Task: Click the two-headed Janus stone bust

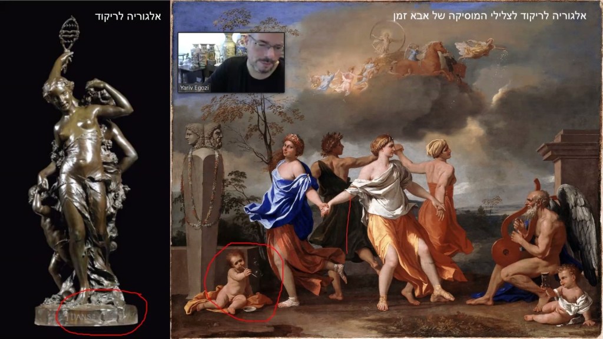Action: click(x=204, y=138)
